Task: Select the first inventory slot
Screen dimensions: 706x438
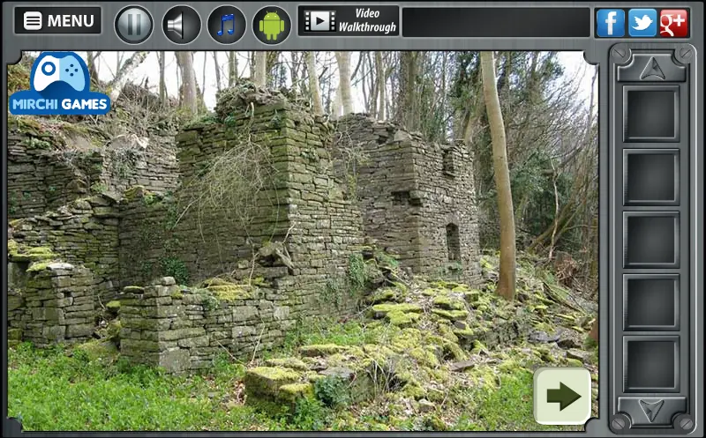Action: [651, 114]
